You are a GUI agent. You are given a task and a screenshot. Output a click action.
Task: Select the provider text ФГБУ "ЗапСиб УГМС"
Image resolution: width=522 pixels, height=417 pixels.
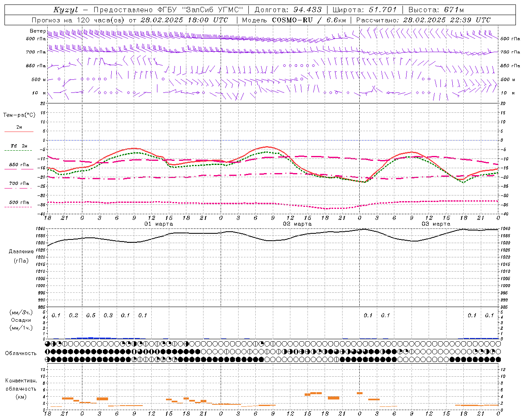(x=200, y=10)
